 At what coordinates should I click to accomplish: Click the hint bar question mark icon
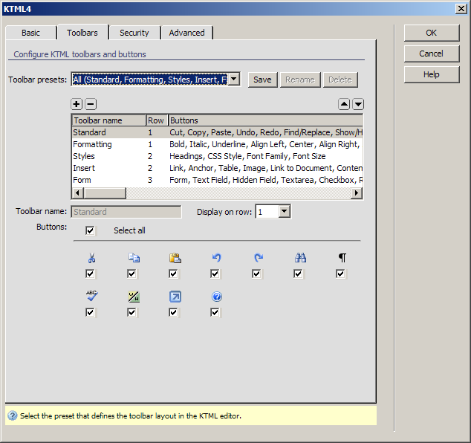[x=13, y=415]
